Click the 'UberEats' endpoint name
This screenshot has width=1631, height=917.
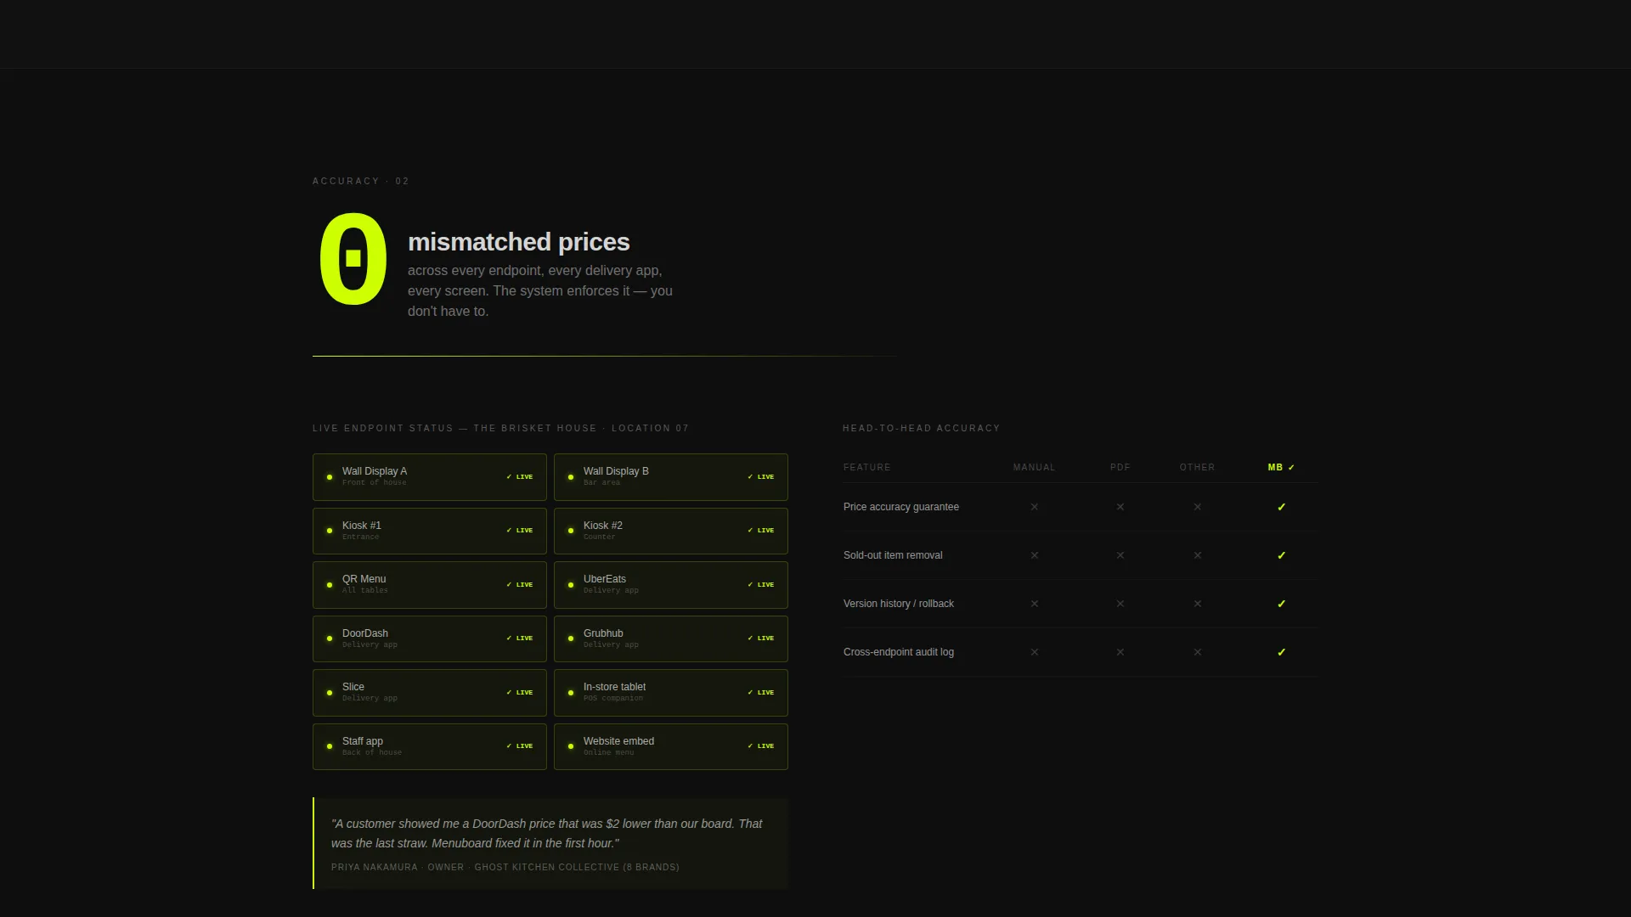(605, 579)
